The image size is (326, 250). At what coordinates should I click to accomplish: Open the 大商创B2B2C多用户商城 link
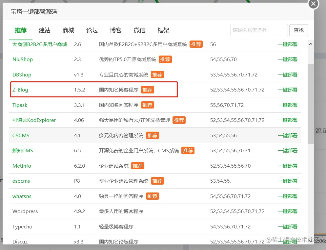(x=40, y=44)
